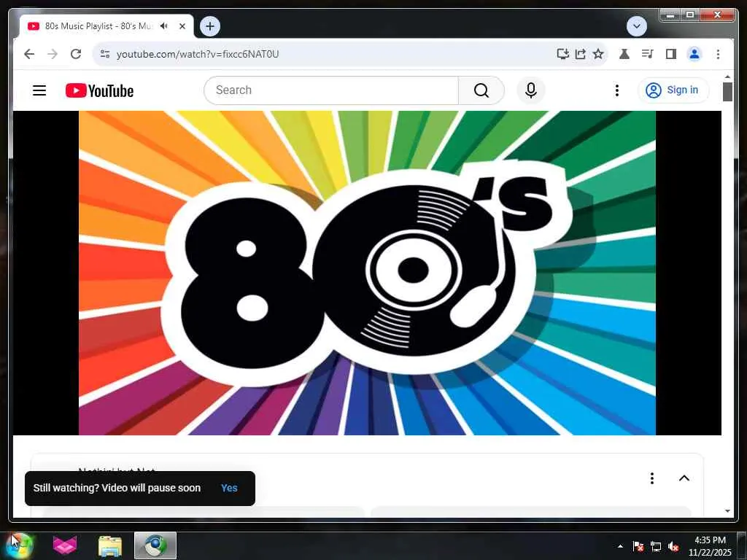
Task: Show hidden system tray icons
Action: click(620, 546)
